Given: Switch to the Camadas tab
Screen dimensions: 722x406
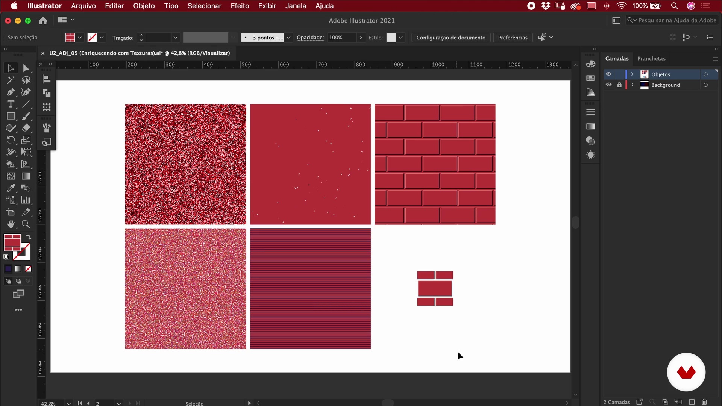Looking at the screenshot, I should pyautogui.click(x=617, y=59).
